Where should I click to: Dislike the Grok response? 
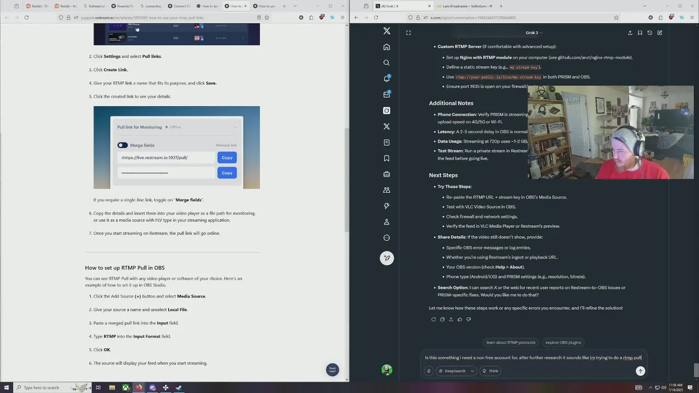tap(468, 319)
